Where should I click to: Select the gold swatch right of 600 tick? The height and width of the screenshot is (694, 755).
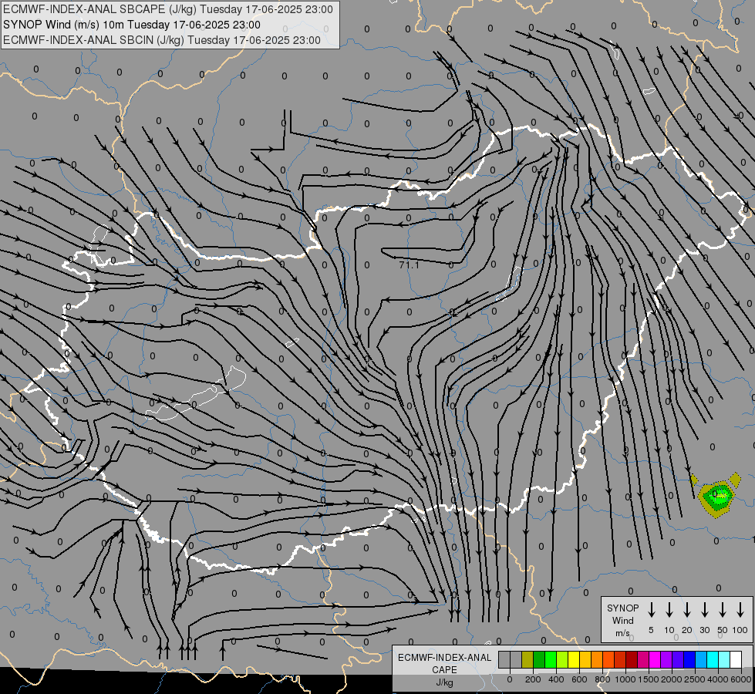585,659
